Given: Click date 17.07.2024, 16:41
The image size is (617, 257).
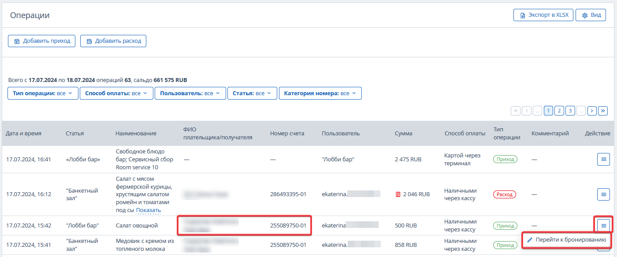Looking at the screenshot, I should pyautogui.click(x=29, y=159).
